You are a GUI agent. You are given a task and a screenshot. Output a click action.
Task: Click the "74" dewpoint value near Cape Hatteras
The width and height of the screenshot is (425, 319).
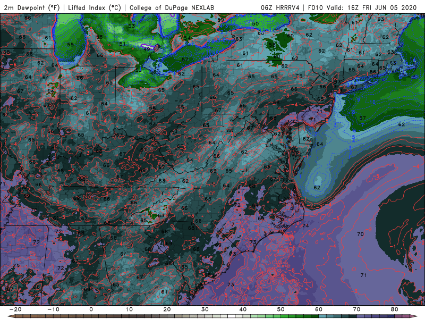306,225
